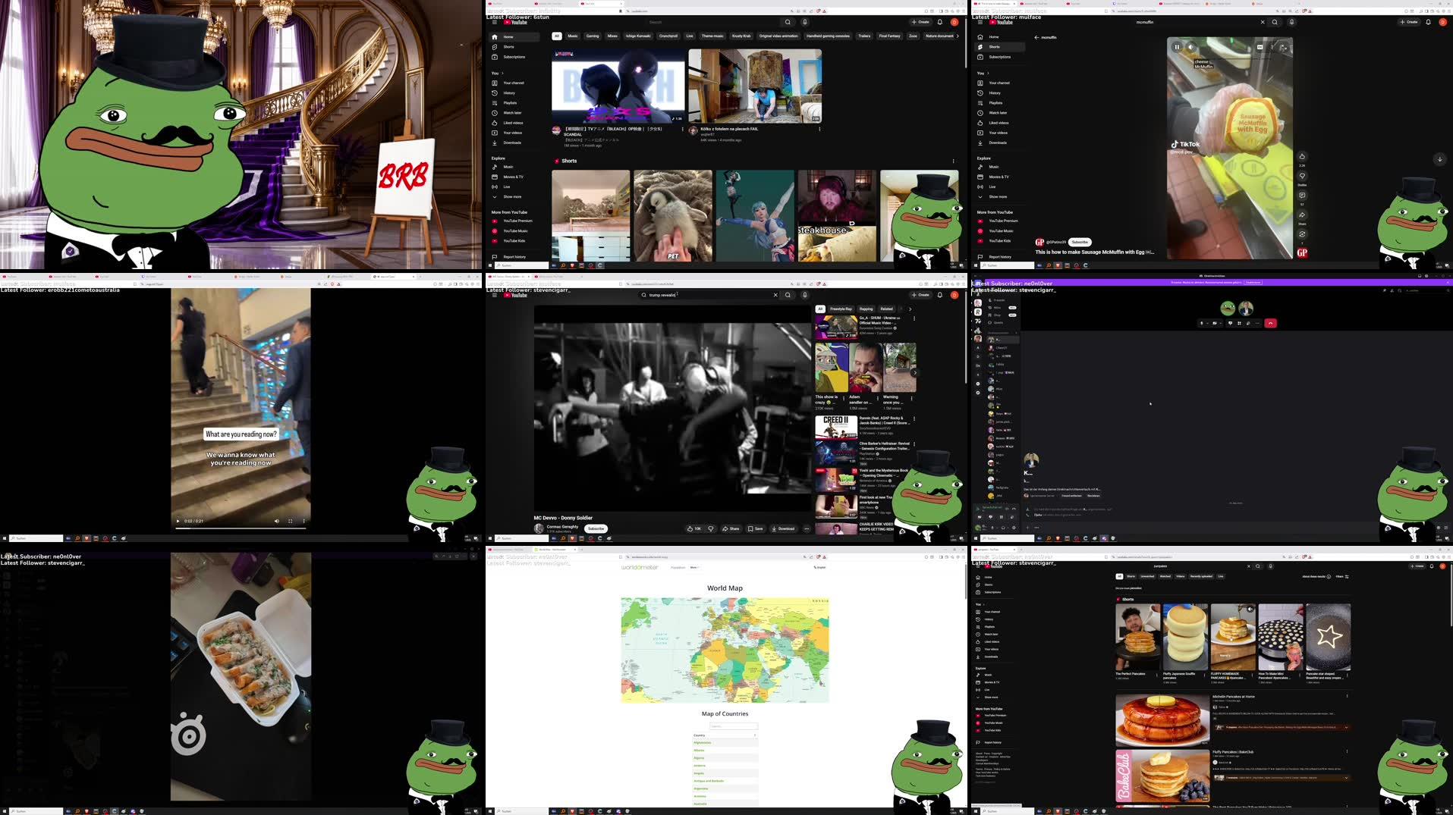
Task: Open the Bleach video's three-dot options menu
Action: click(x=682, y=129)
